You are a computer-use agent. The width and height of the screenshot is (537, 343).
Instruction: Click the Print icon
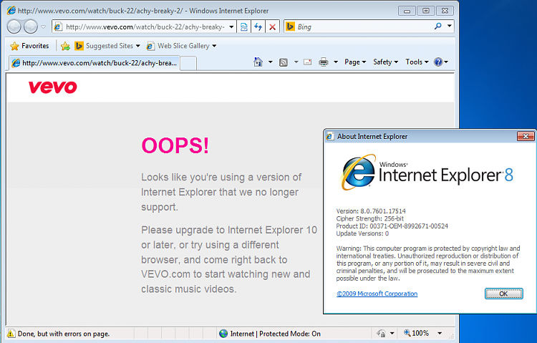[324, 62]
